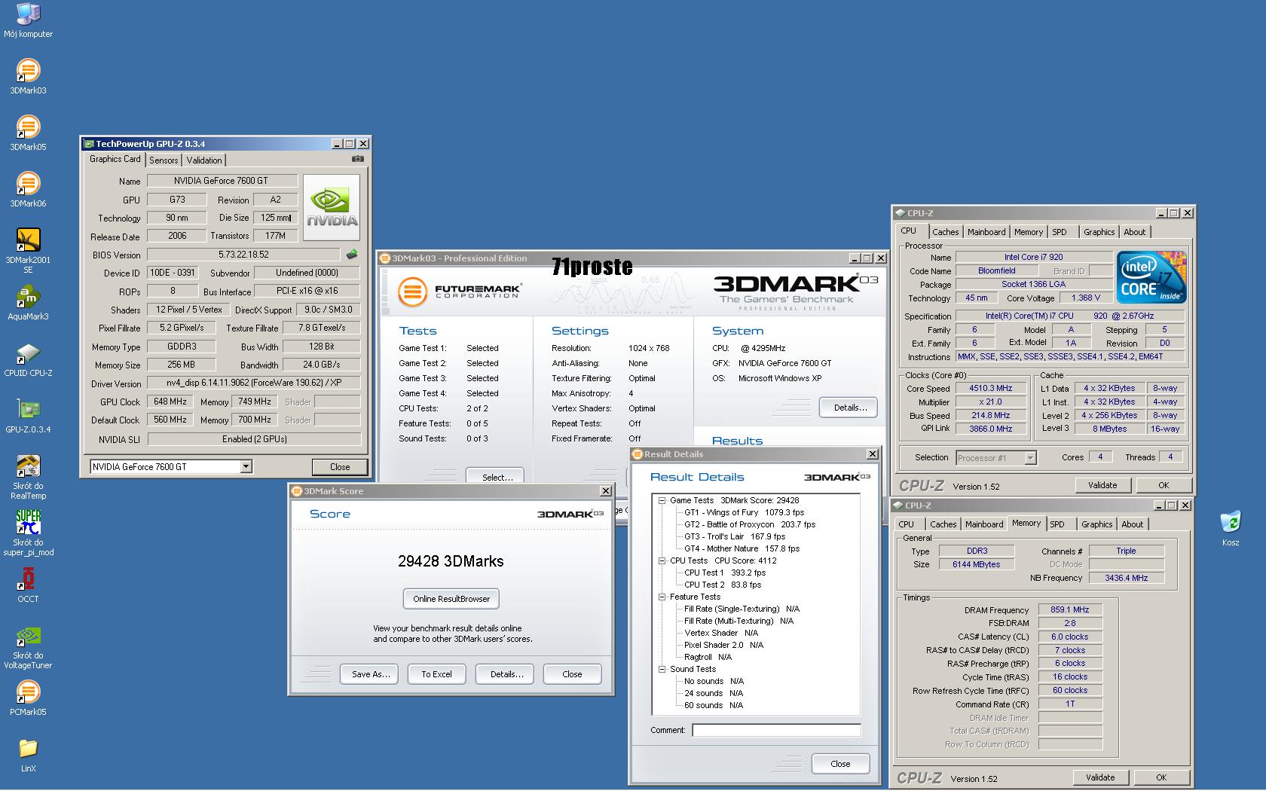This screenshot has width=1266, height=791.
Task: Click Close button in GPU-Z window
Action: click(340, 467)
